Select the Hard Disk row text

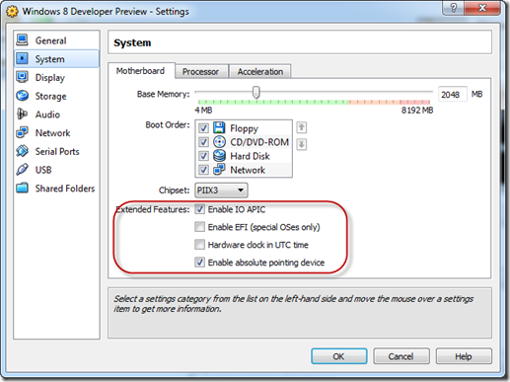(250, 156)
